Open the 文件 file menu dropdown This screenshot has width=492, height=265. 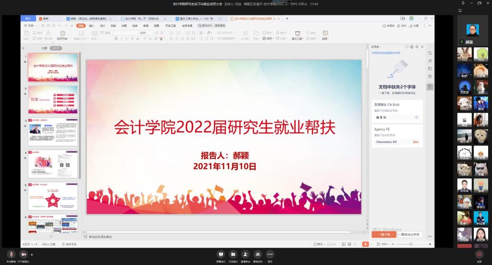(x=31, y=25)
